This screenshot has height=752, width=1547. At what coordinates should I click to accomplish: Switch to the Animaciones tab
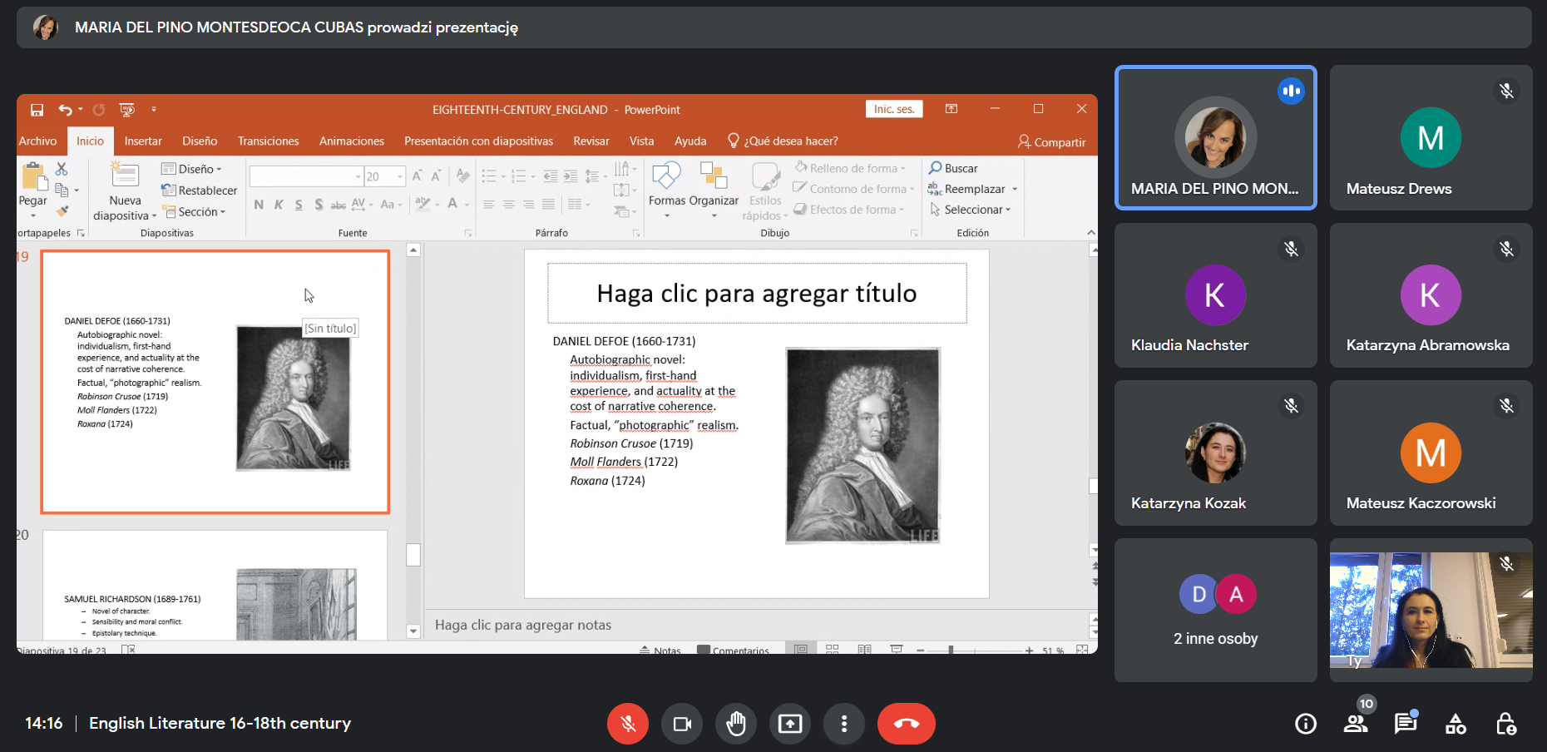coord(352,141)
